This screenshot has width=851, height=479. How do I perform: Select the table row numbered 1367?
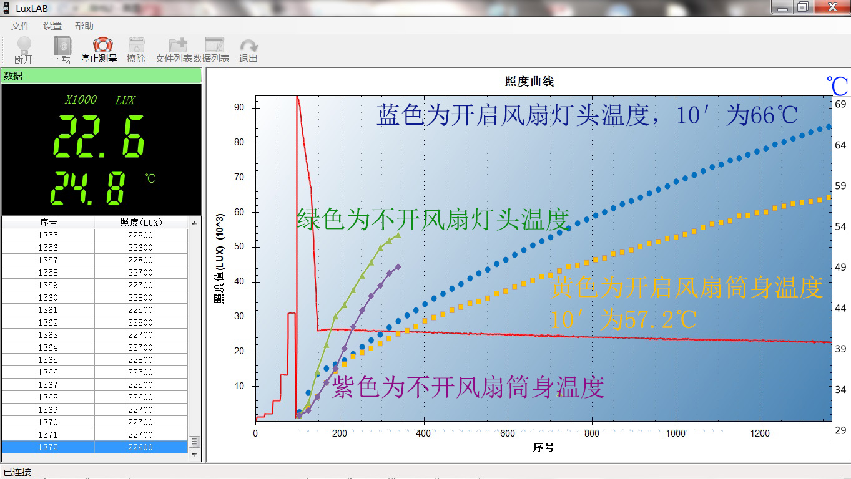point(95,385)
